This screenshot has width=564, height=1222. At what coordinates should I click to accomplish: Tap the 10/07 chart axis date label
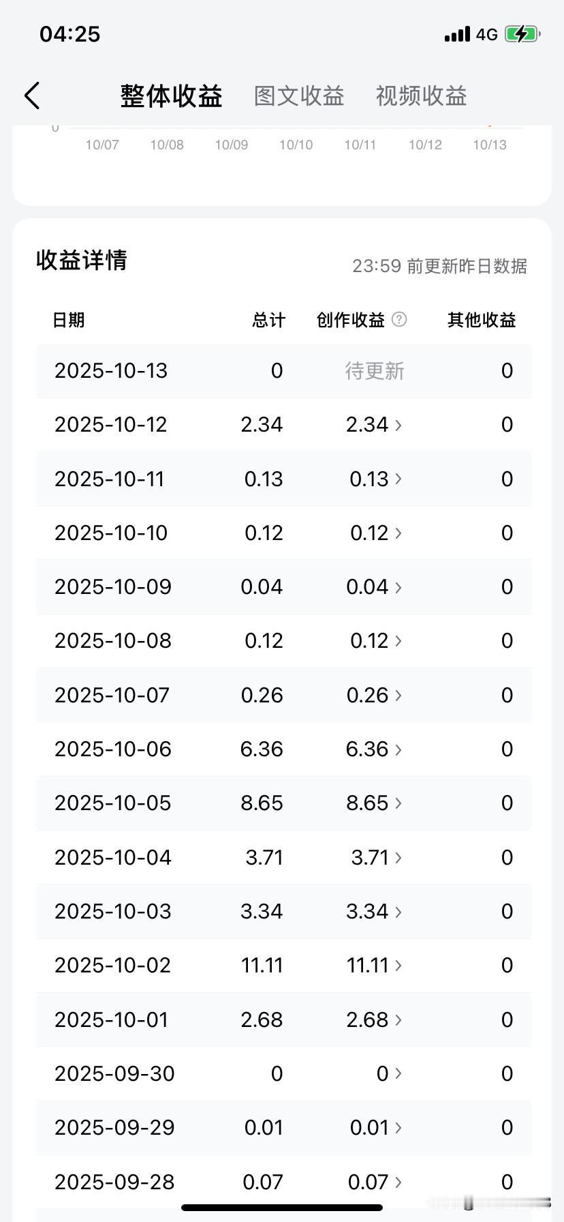(102, 145)
